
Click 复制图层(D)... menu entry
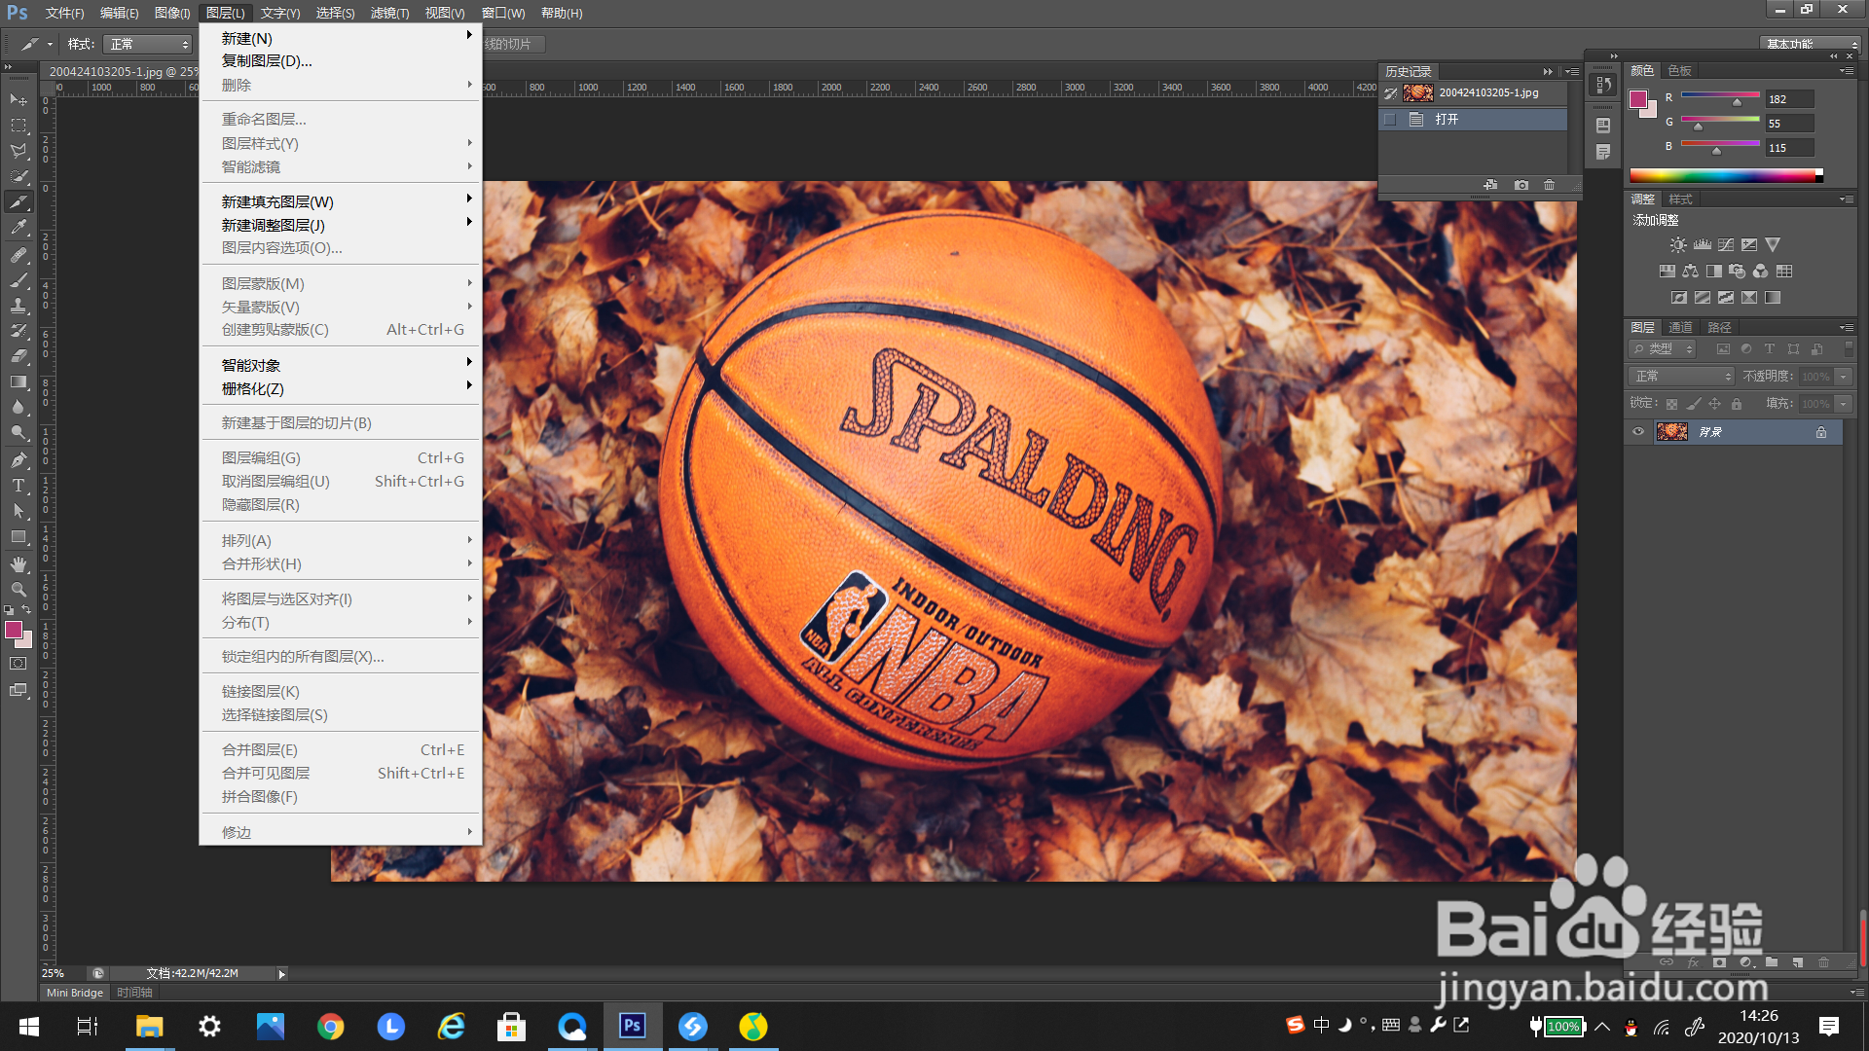[x=267, y=61]
